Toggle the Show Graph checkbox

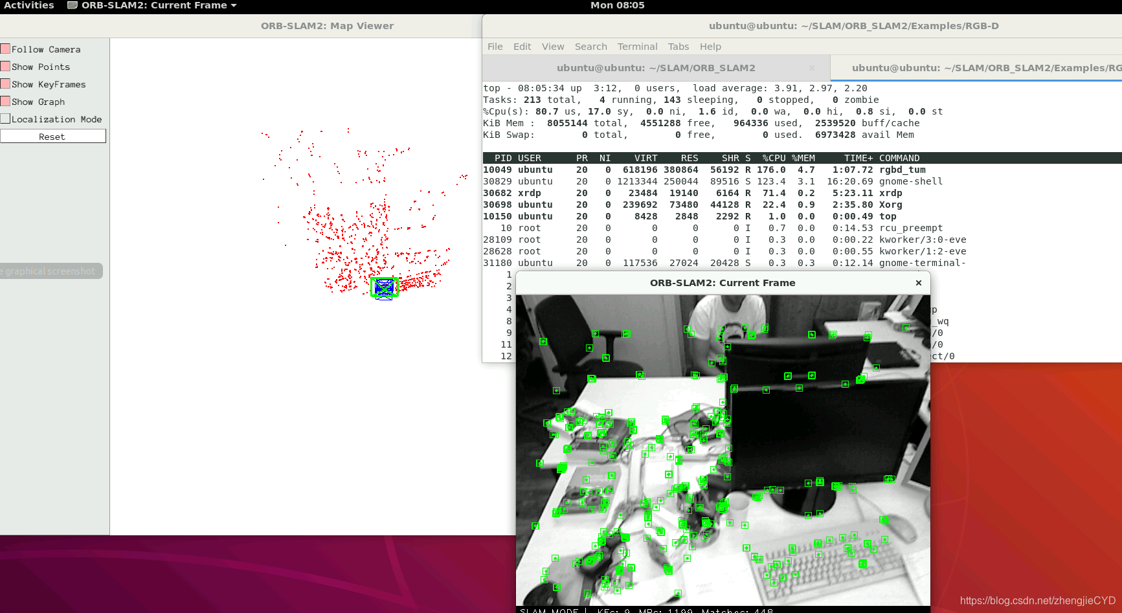pyautogui.click(x=5, y=102)
